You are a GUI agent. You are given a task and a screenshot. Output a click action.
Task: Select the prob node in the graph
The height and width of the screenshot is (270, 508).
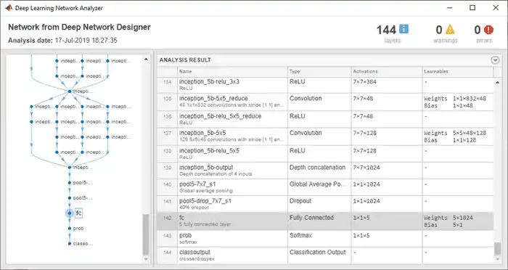click(75, 229)
